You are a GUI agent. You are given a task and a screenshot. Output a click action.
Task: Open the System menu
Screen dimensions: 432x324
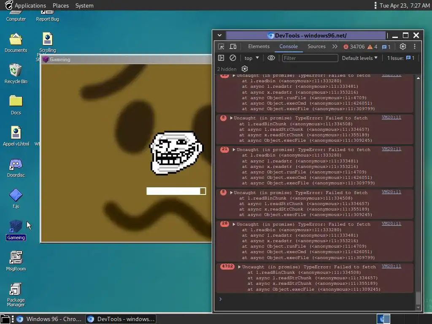tap(84, 5)
